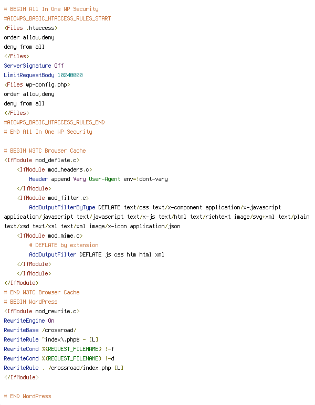This screenshot has height=405, width=315.
Task: Click the 'AddOutputFilterByType' keyword
Action: click(62, 207)
